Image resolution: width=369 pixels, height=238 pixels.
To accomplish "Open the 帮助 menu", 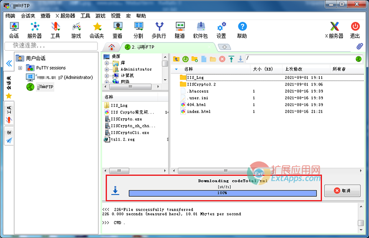I will click(141, 16).
